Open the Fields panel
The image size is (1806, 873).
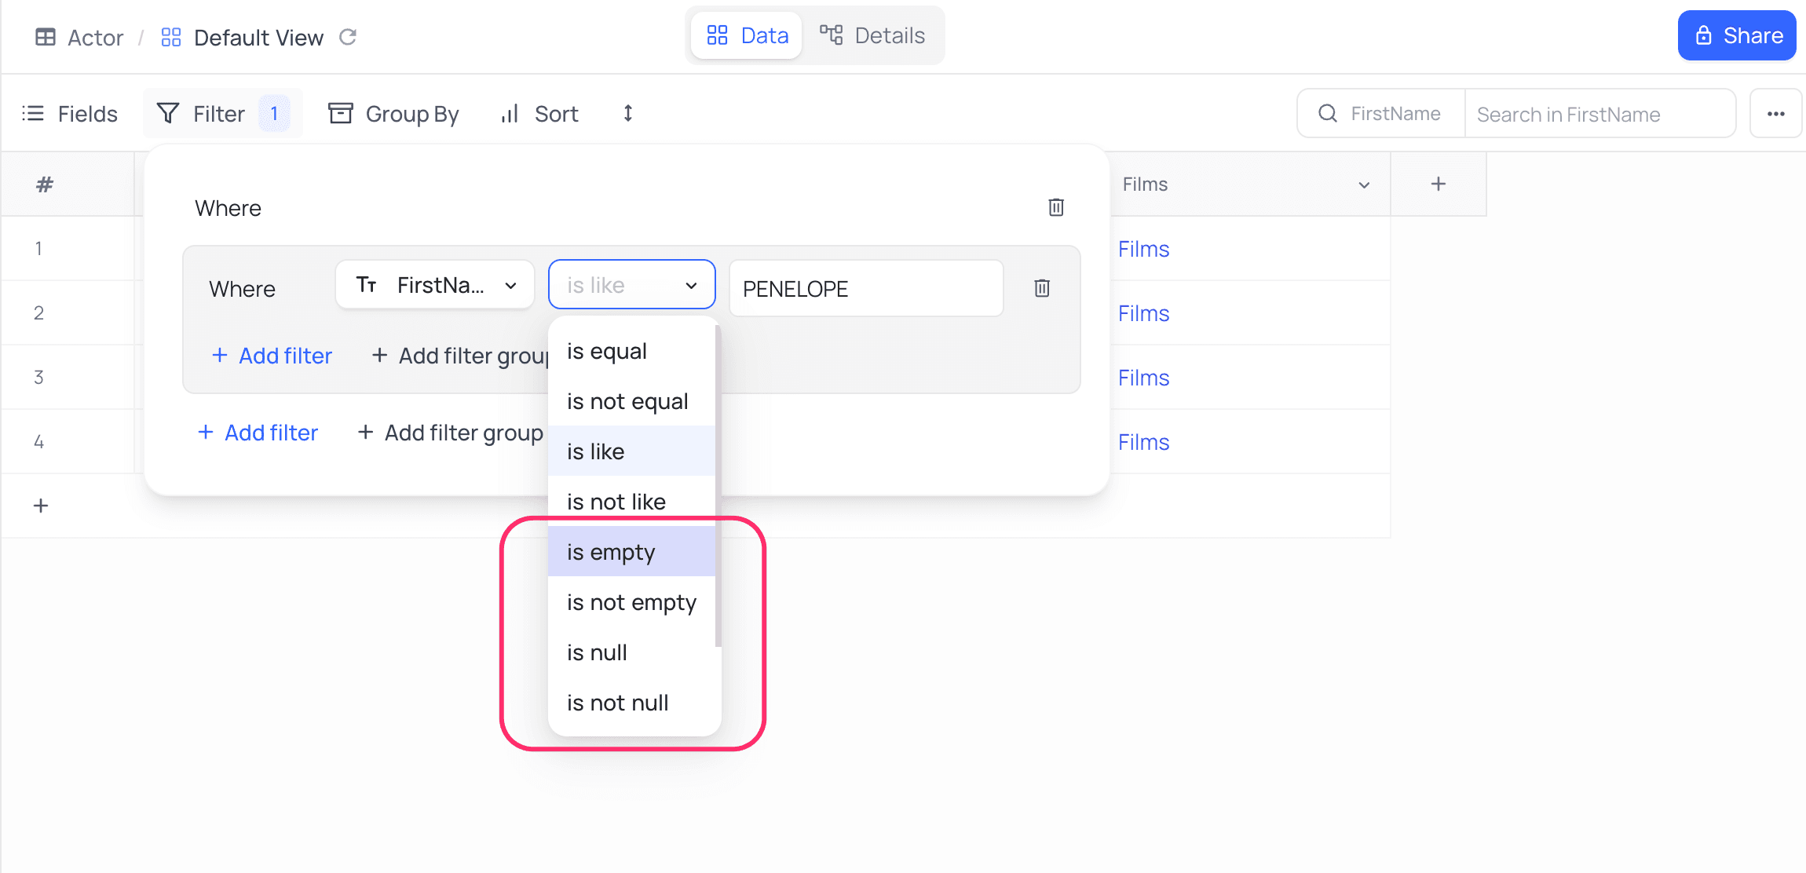tap(71, 113)
